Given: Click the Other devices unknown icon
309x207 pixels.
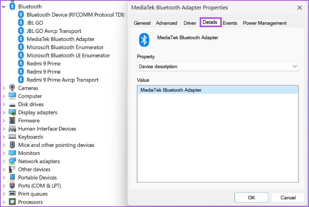Looking at the screenshot, I should [x=12, y=169].
